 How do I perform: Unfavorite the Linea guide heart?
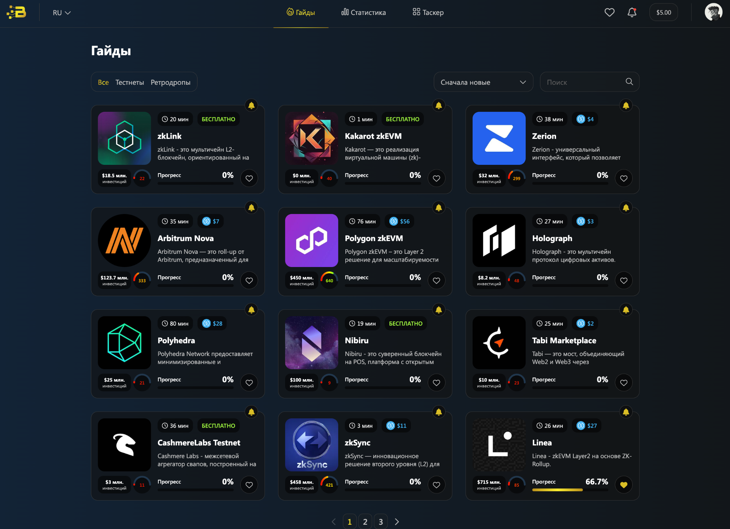623,485
